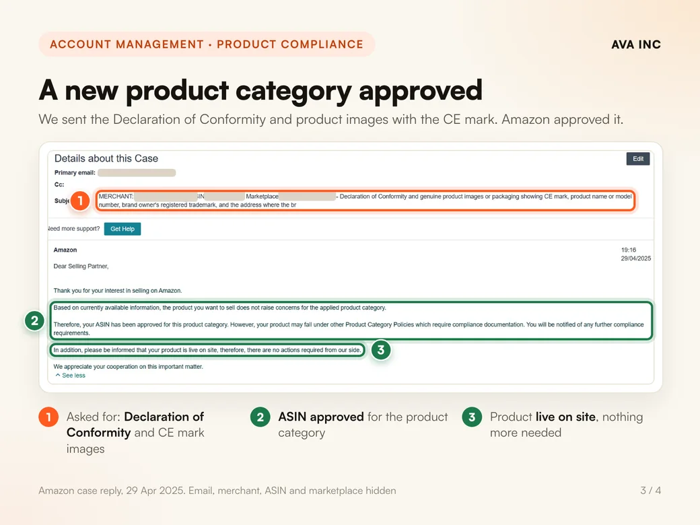Click the 'Cc:' label
Screen dimensions: 700x525
(59, 184)
